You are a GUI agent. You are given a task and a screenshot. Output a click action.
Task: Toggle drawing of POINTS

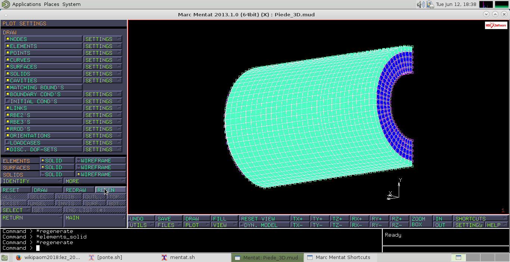43,53
